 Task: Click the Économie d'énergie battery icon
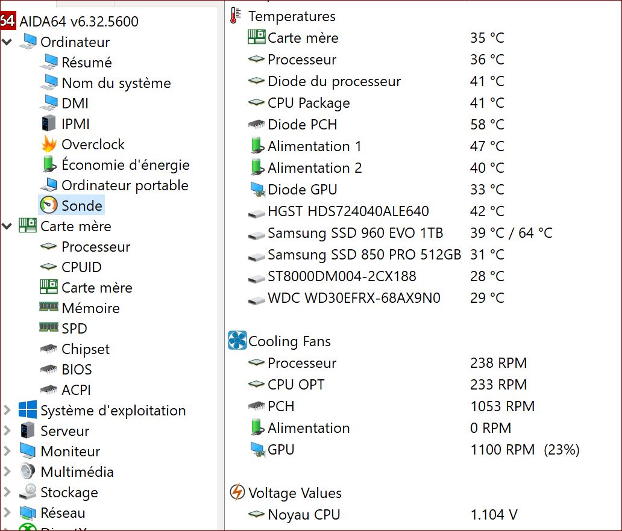click(49, 164)
